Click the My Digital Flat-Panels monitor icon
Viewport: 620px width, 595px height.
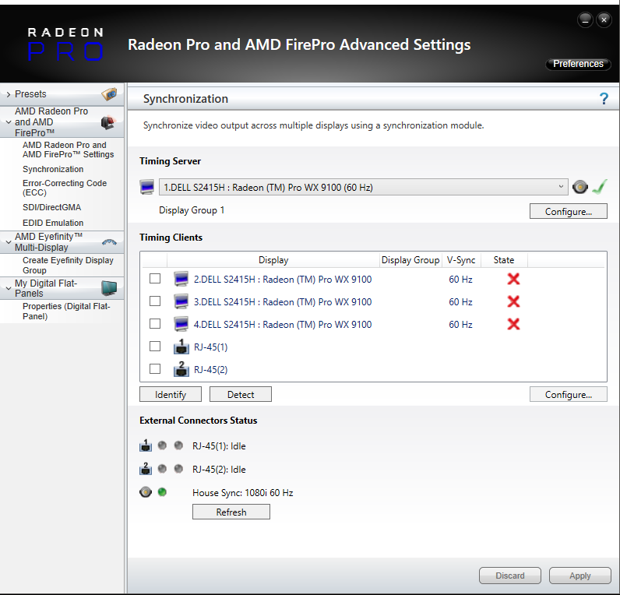click(109, 288)
